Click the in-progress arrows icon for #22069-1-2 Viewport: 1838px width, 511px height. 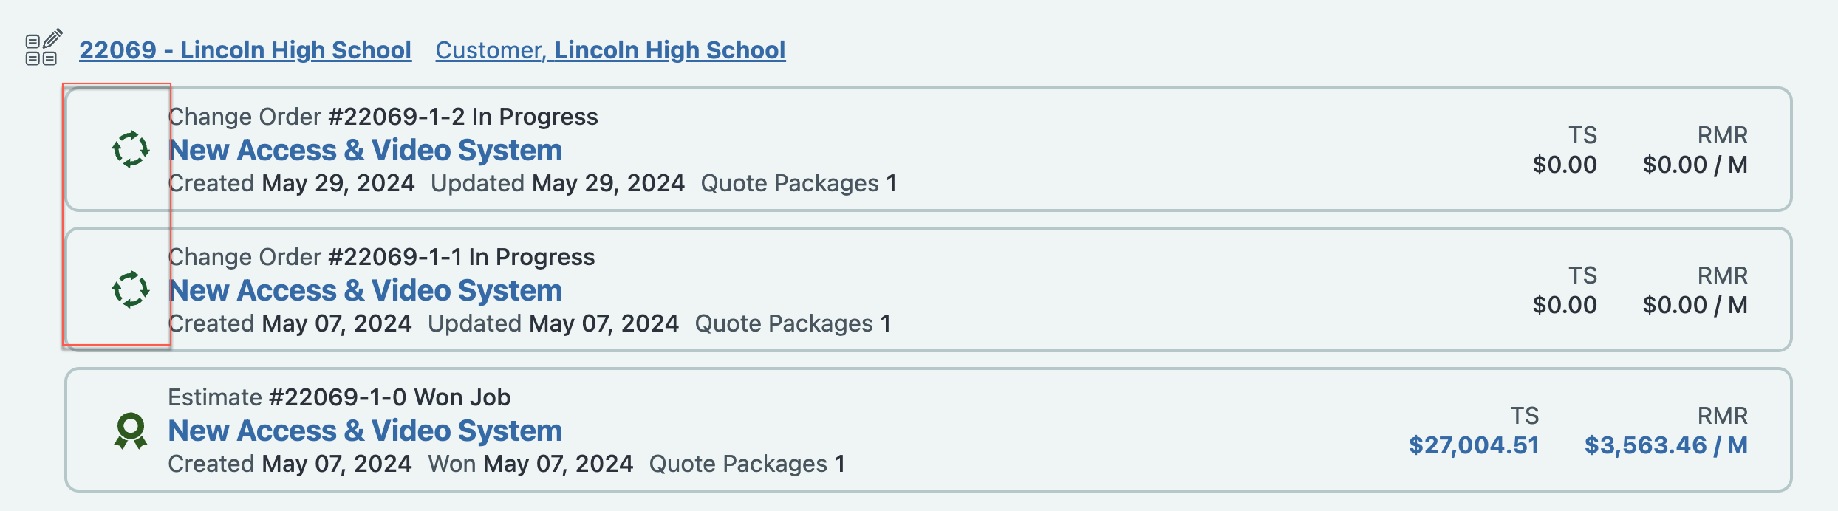(131, 149)
